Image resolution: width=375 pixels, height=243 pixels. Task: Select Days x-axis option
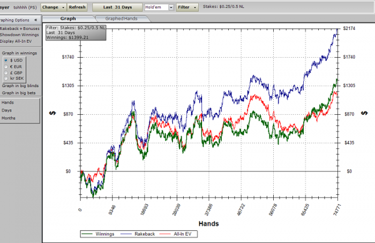[6, 111]
